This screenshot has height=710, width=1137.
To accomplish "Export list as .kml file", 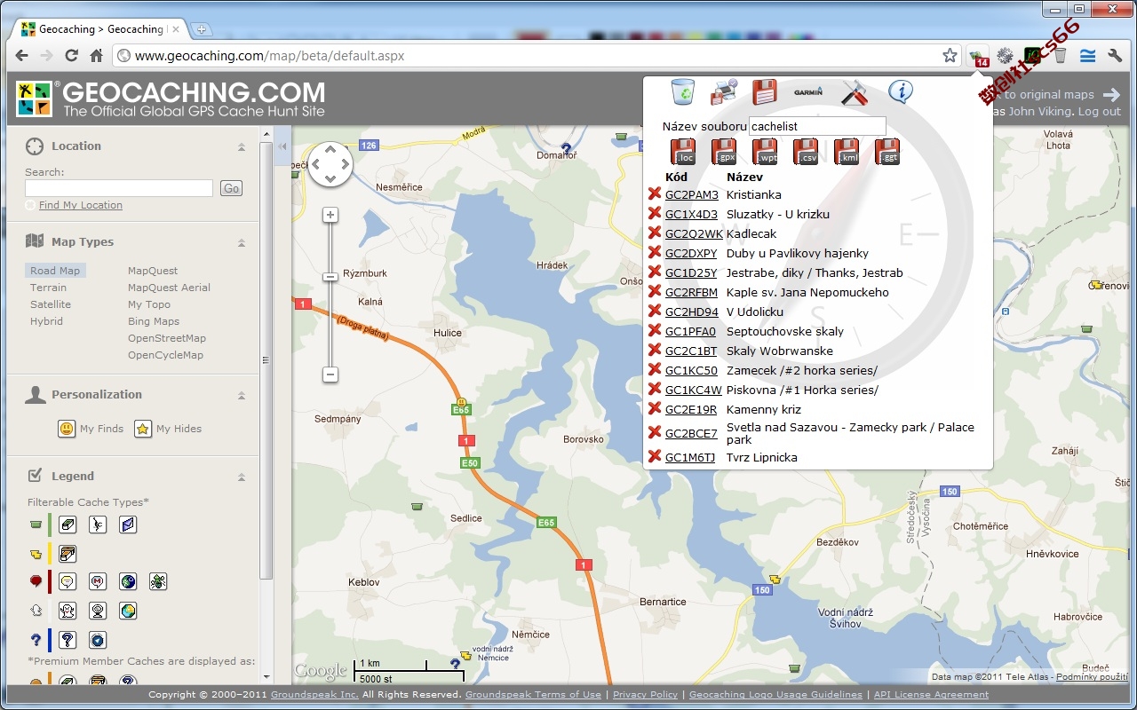I will pos(847,152).
